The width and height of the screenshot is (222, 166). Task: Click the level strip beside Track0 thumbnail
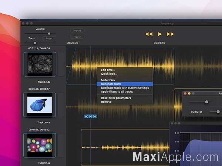[x=61, y=64]
